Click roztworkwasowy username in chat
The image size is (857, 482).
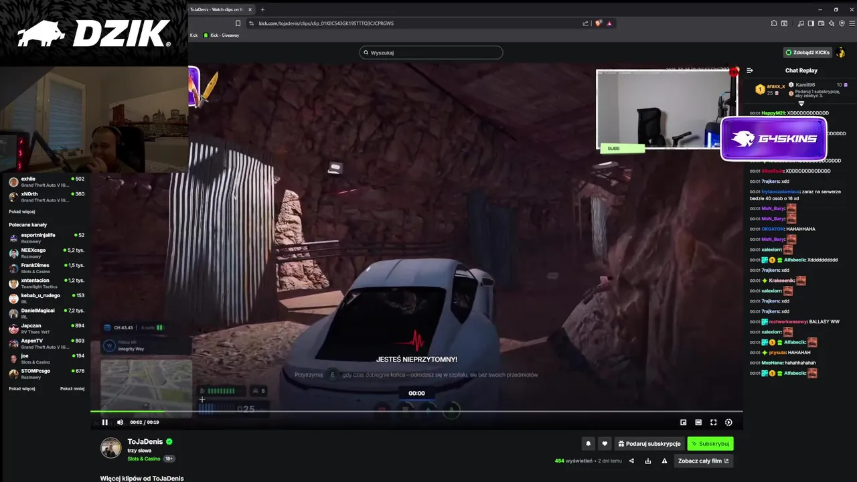pos(788,322)
